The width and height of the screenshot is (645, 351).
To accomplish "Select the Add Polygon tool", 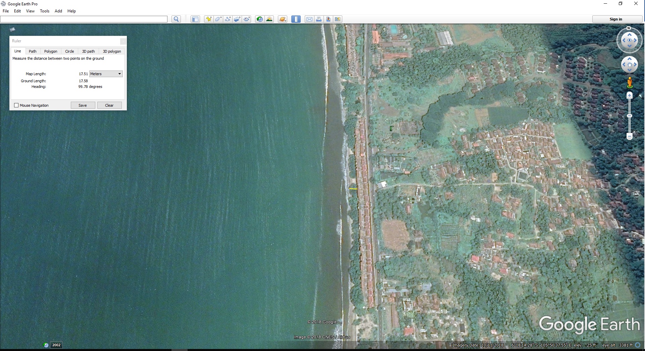I will click(218, 19).
